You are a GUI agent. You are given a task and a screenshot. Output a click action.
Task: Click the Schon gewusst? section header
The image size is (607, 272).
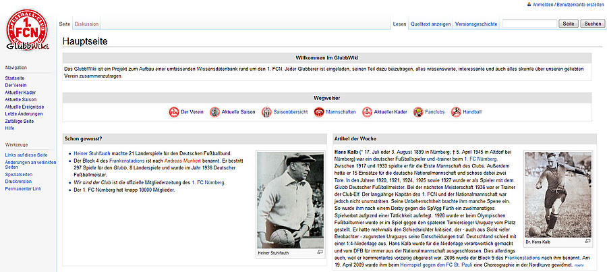coord(195,139)
